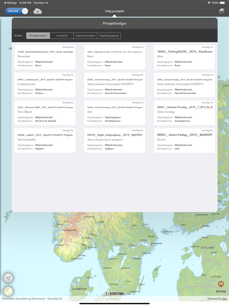Click contact name Ole Einar B. Hårstad
This screenshot has width=229, height=306.
click(46, 121)
